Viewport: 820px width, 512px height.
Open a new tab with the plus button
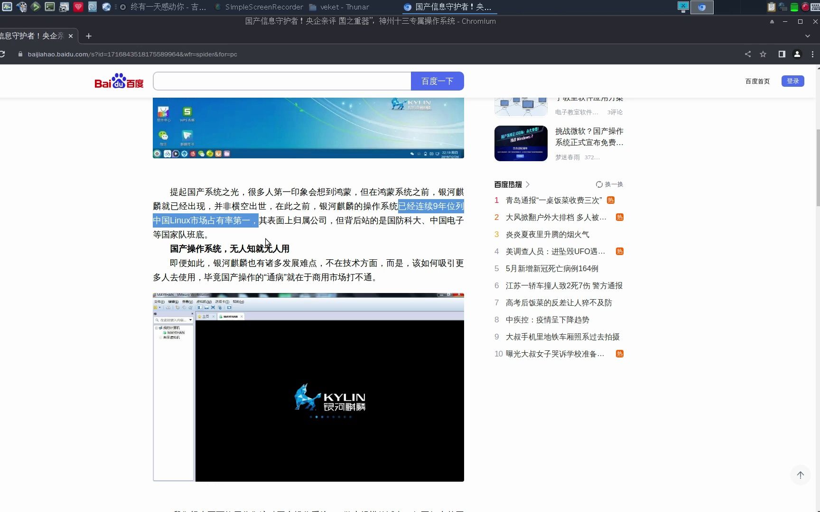88,36
